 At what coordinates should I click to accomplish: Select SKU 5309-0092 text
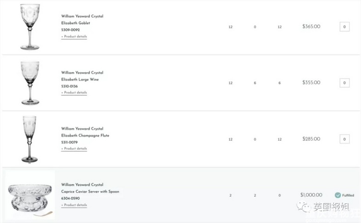70,30
